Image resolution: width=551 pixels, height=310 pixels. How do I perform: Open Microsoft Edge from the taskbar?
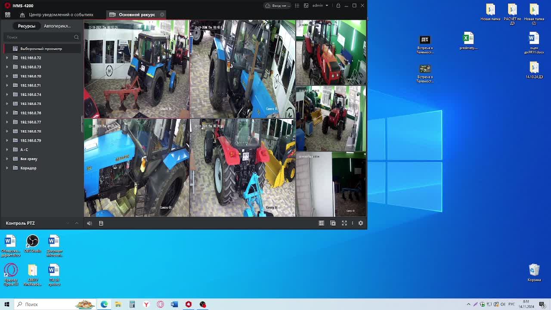pyautogui.click(x=104, y=304)
